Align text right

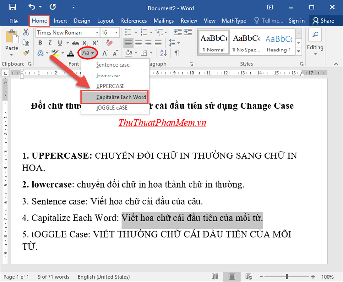[148, 43]
